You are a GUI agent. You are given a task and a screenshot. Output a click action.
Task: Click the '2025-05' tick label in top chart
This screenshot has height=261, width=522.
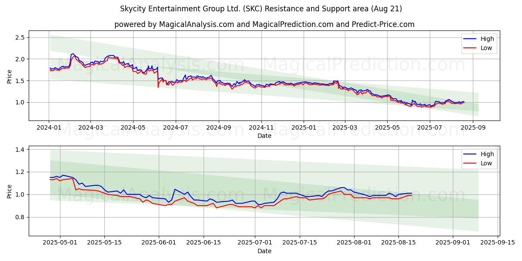[387, 128]
